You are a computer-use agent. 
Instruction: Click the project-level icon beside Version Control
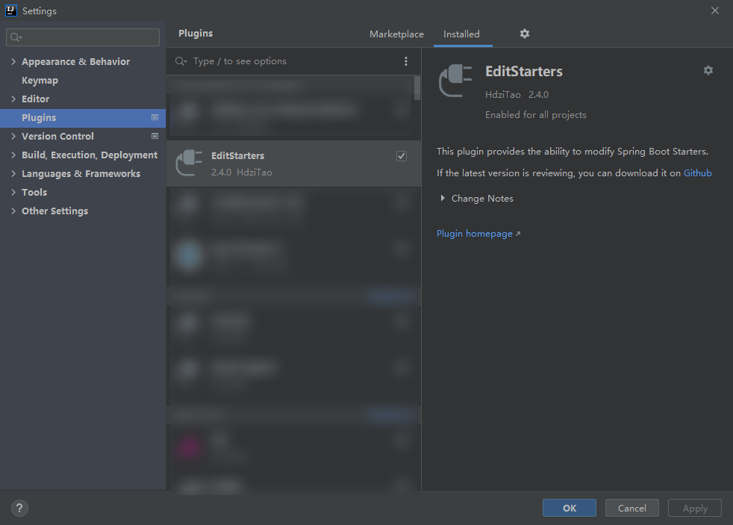pyautogui.click(x=155, y=136)
